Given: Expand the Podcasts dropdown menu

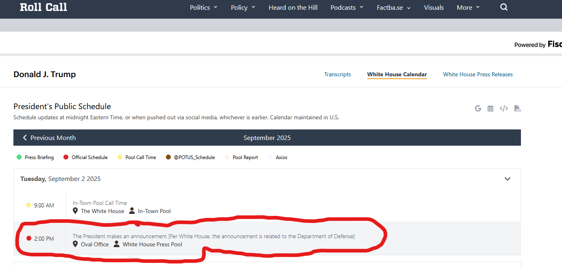Looking at the screenshot, I should coord(347,7).
